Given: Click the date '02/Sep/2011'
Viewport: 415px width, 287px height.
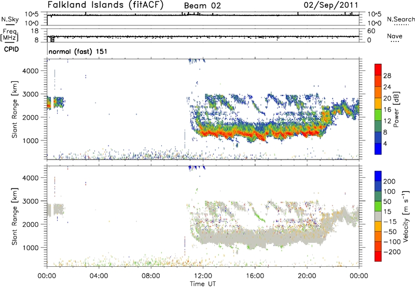Looking at the screenshot, I should (331, 5).
